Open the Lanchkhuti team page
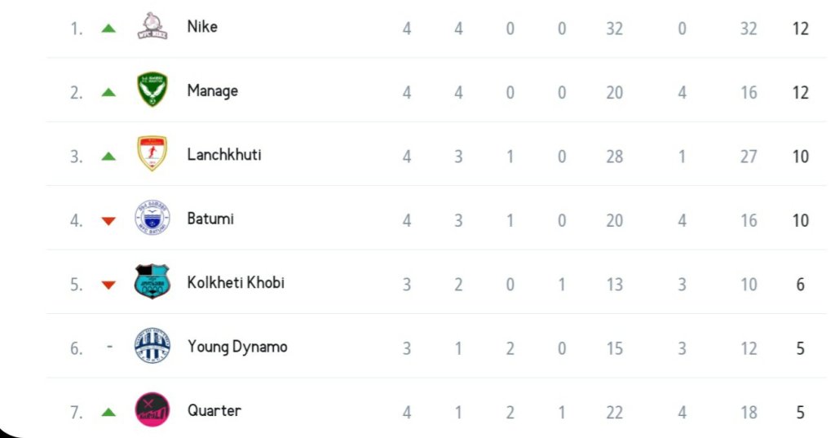The image size is (835, 438). point(224,154)
